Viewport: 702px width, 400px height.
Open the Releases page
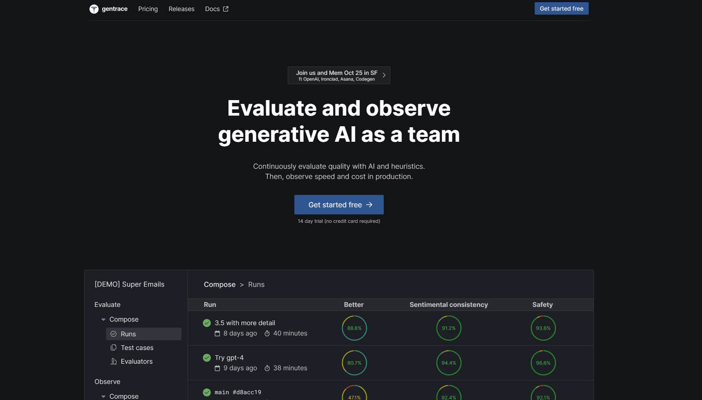pos(181,9)
